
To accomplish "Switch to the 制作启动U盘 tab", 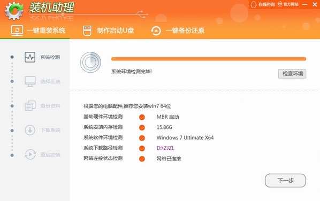I will pyautogui.click(x=109, y=30).
